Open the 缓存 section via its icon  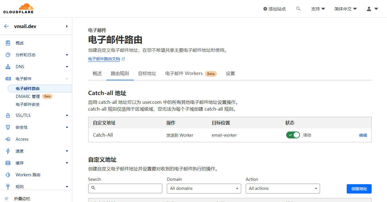click(x=8, y=163)
